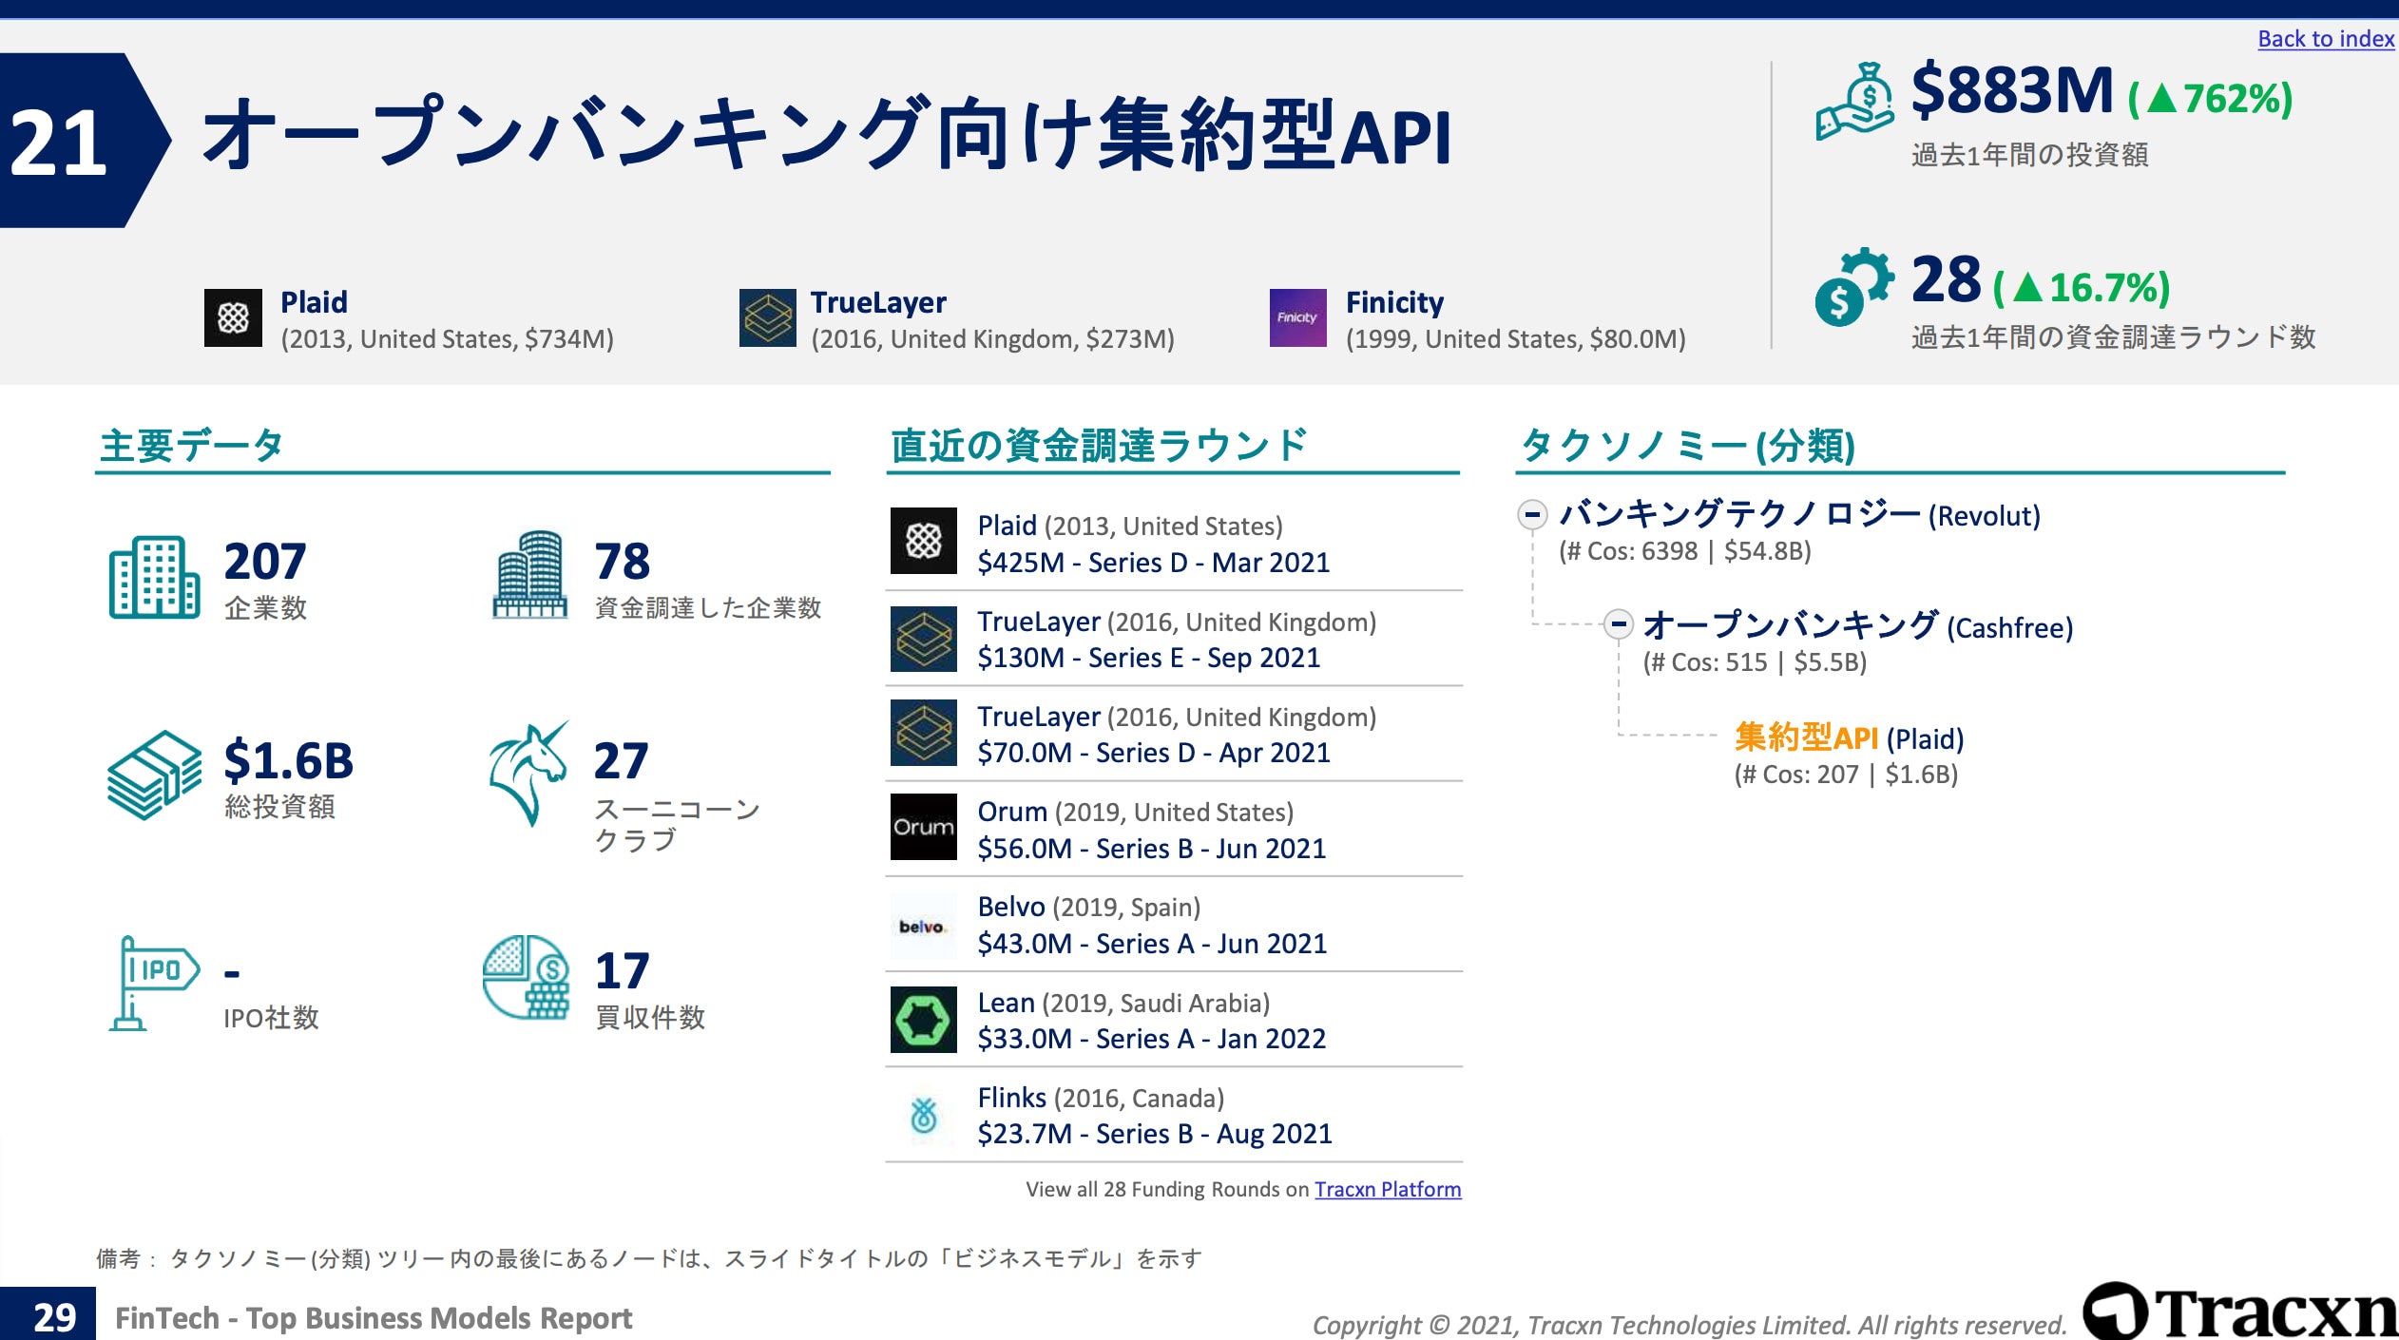Click the acquisitions pie chart icon
The height and width of the screenshot is (1340, 2399).
point(526,977)
